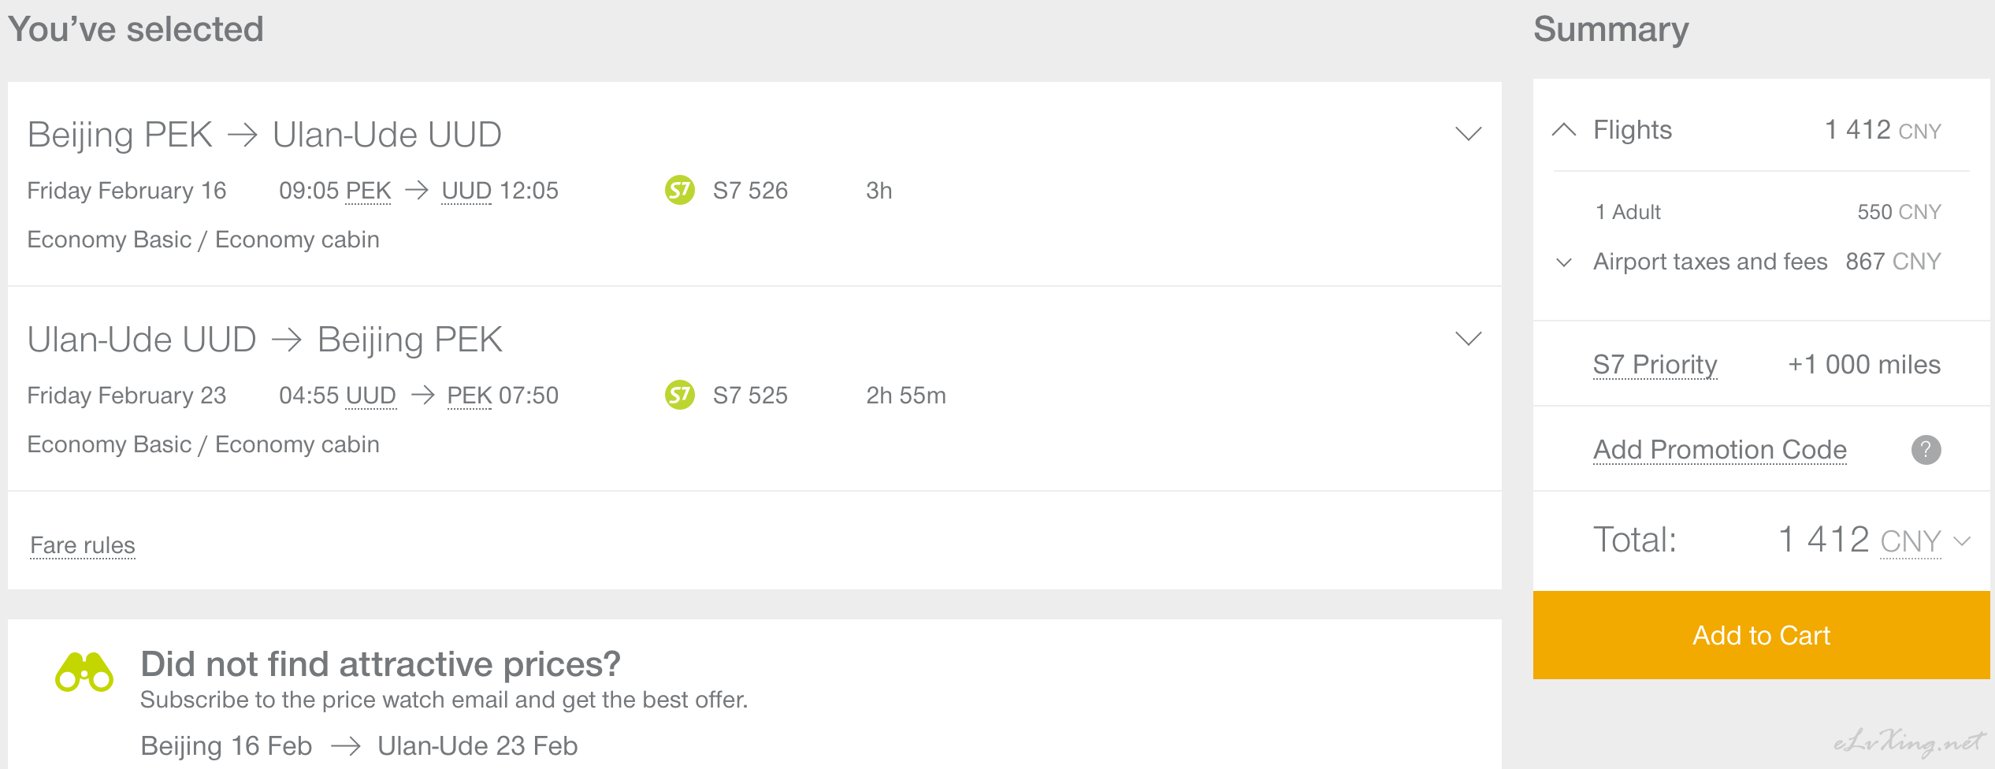Open the Fare rules link
The width and height of the screenshot is (1995, 769).
point(83,545)
